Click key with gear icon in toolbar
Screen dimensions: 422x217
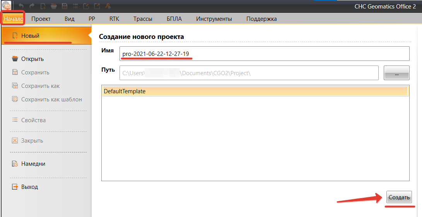pos(108,6)
